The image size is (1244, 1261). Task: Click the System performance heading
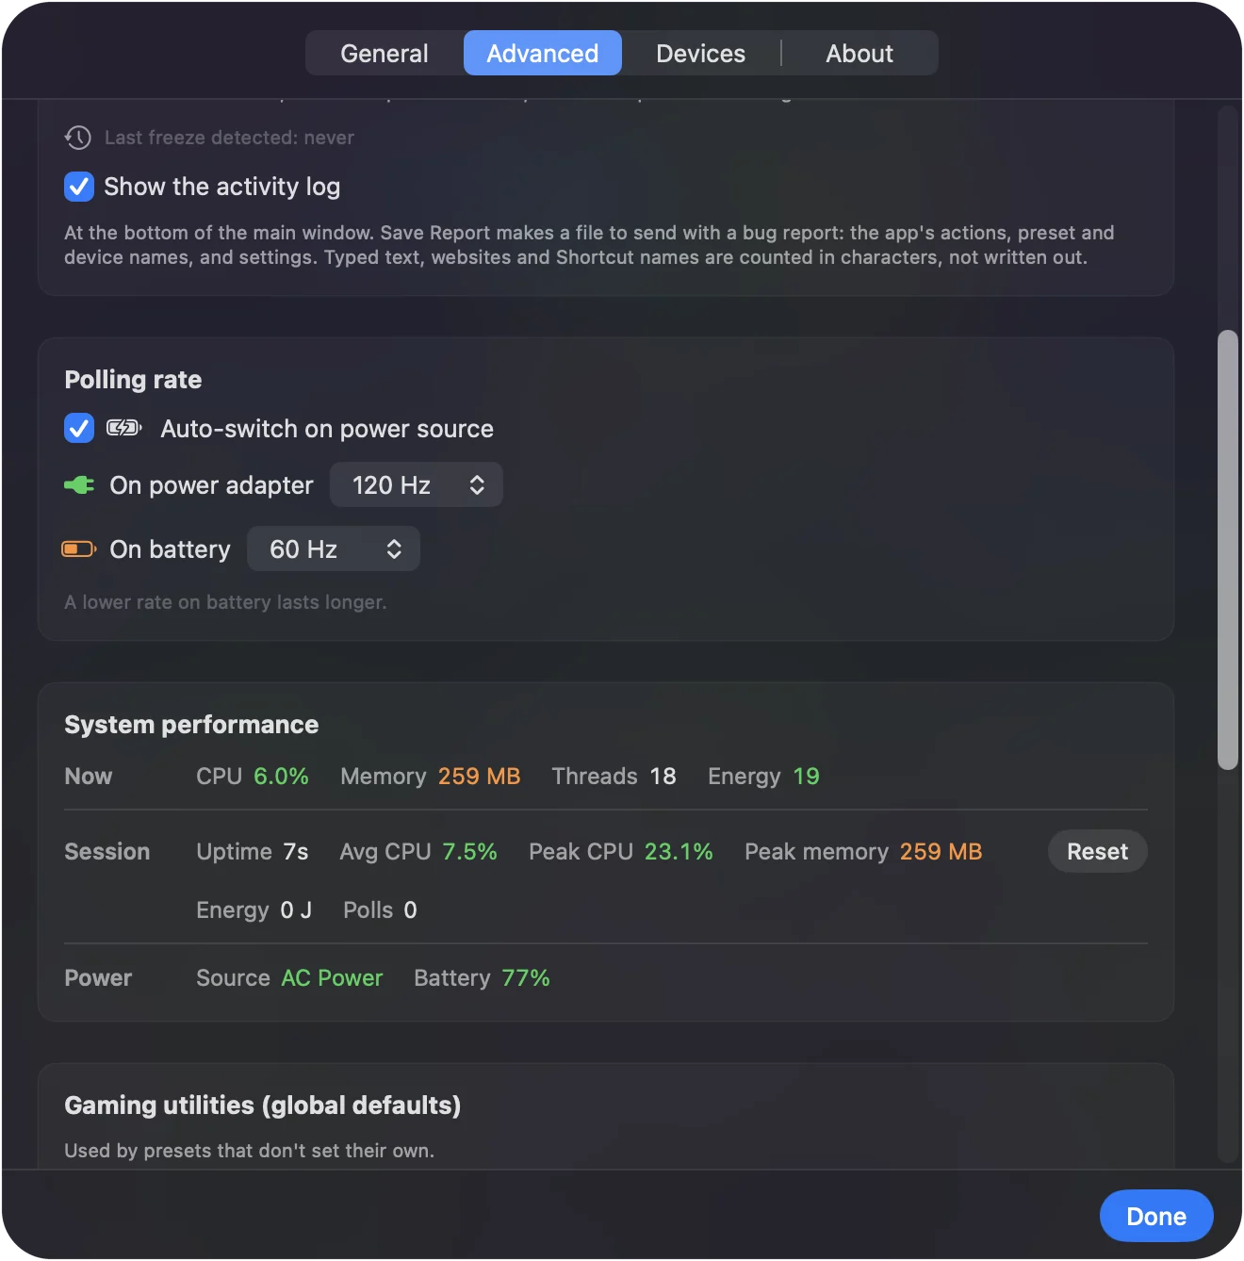tap(191, 725)
